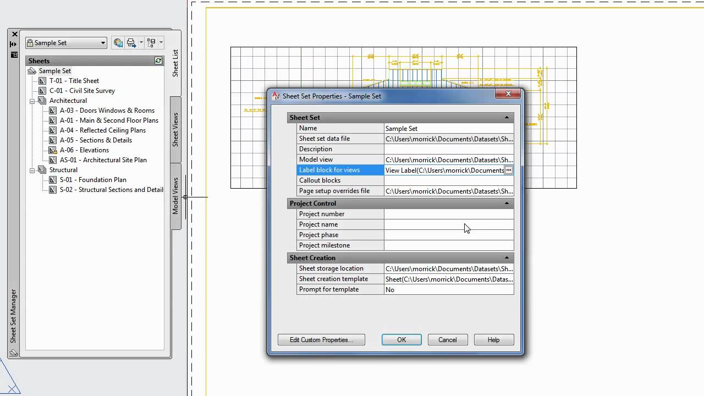The height and width of the screenshot is (396, 704).
Task: Toggle auto-hide on the Sheet Set Manager palette
Action: 14,44
